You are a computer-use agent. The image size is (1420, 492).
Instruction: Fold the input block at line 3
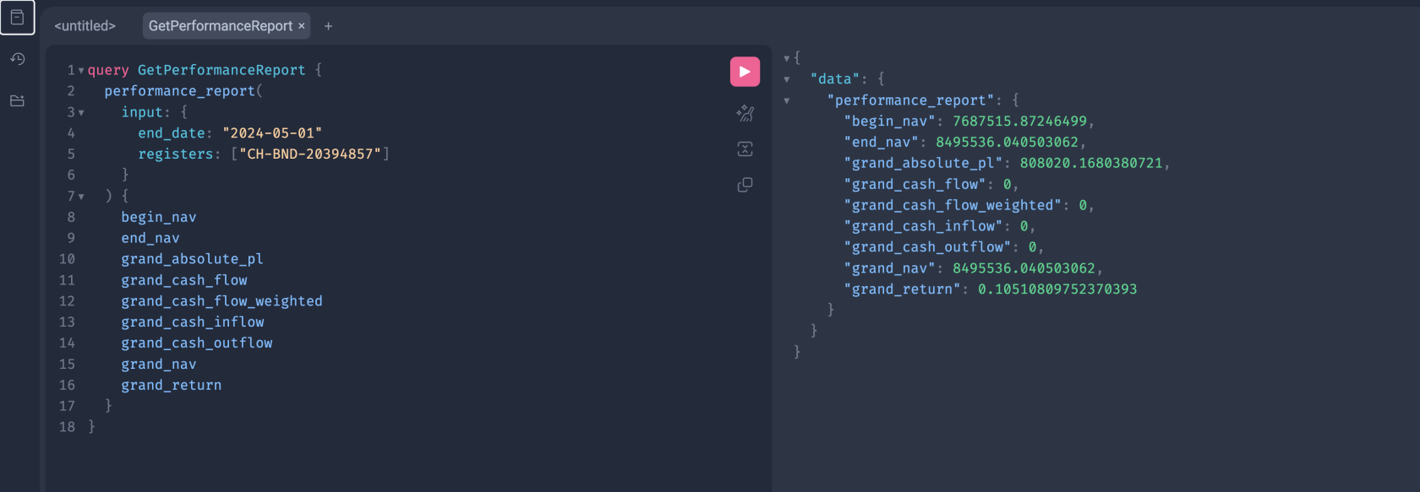tap(81, 111)
